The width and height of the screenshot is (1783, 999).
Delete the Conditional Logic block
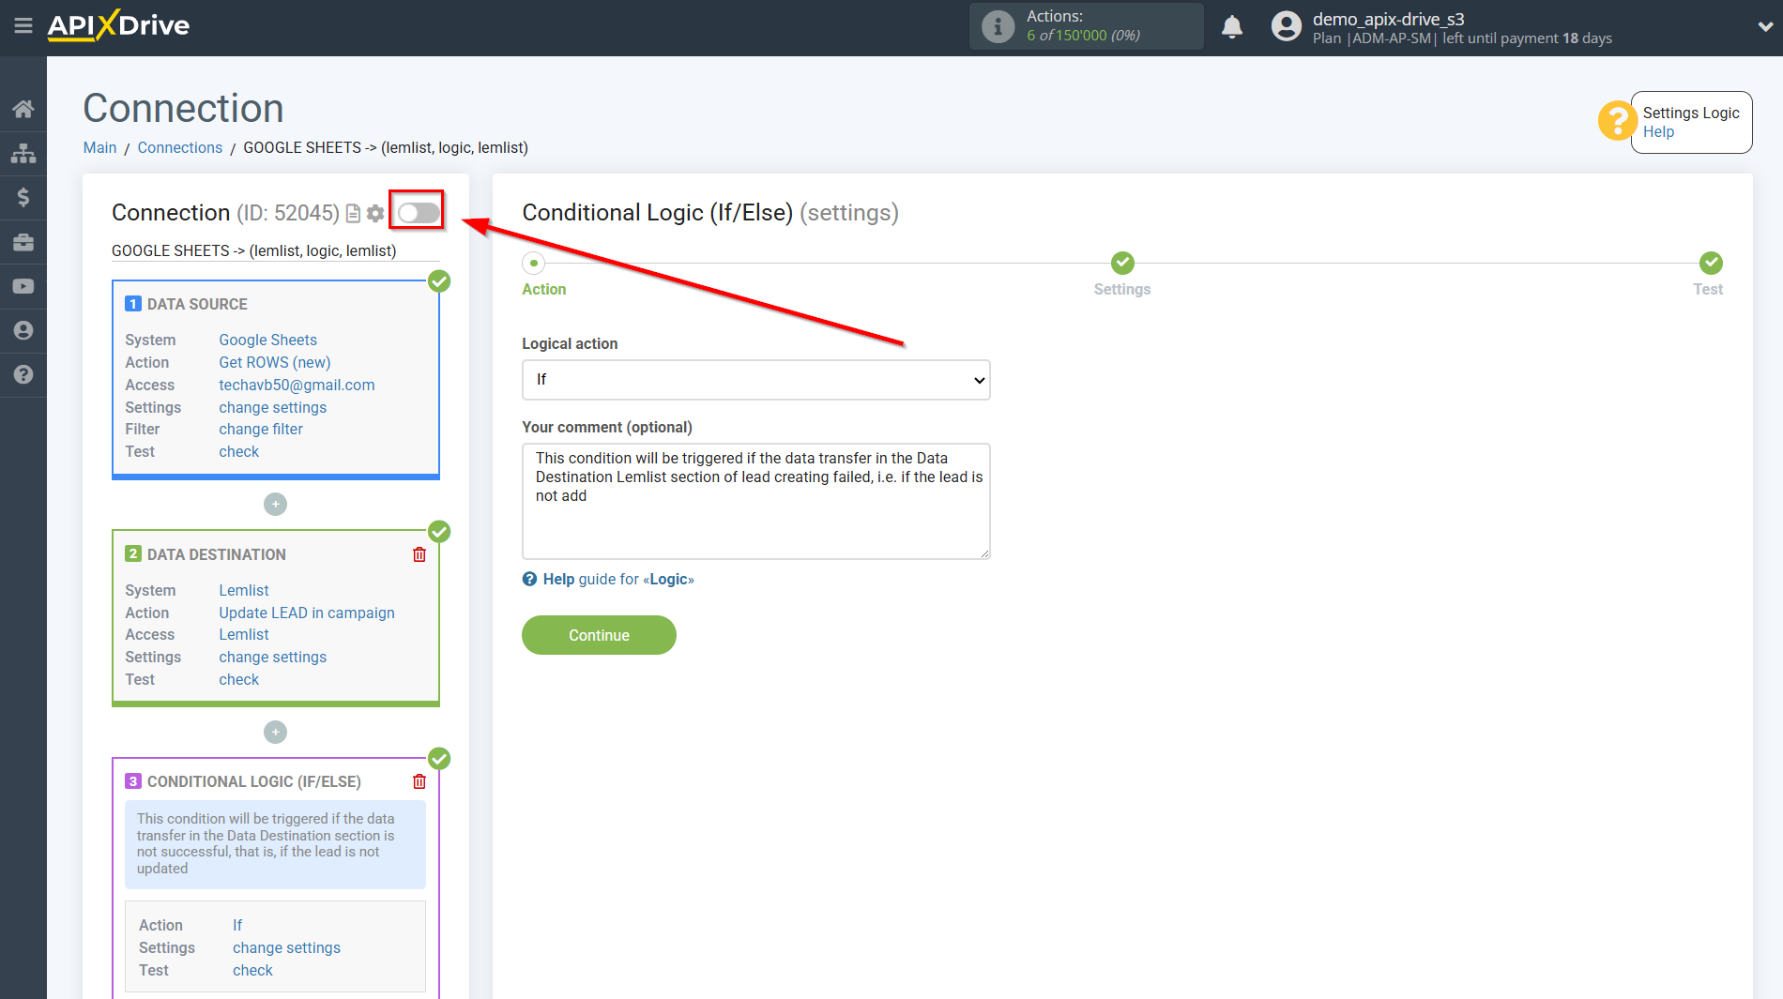419,781
